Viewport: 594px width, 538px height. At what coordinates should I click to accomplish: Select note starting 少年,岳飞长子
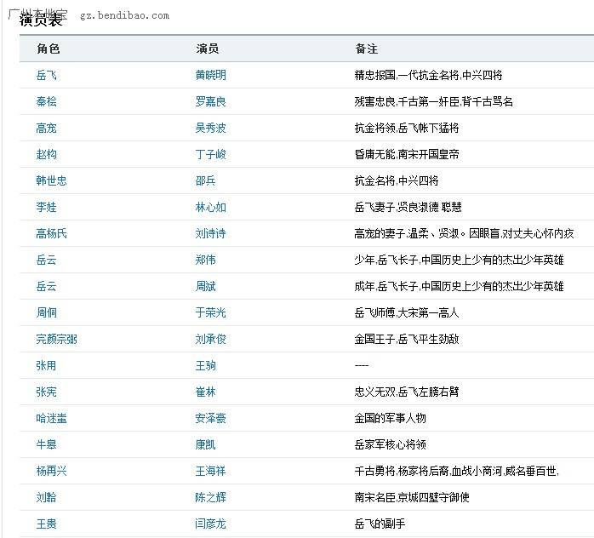(x=460, y=260)
